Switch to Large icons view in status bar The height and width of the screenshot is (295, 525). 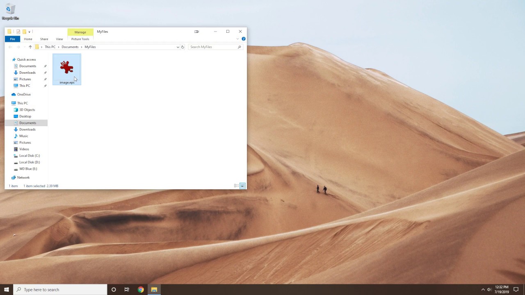pyautogui.click(x=242, y=186)
